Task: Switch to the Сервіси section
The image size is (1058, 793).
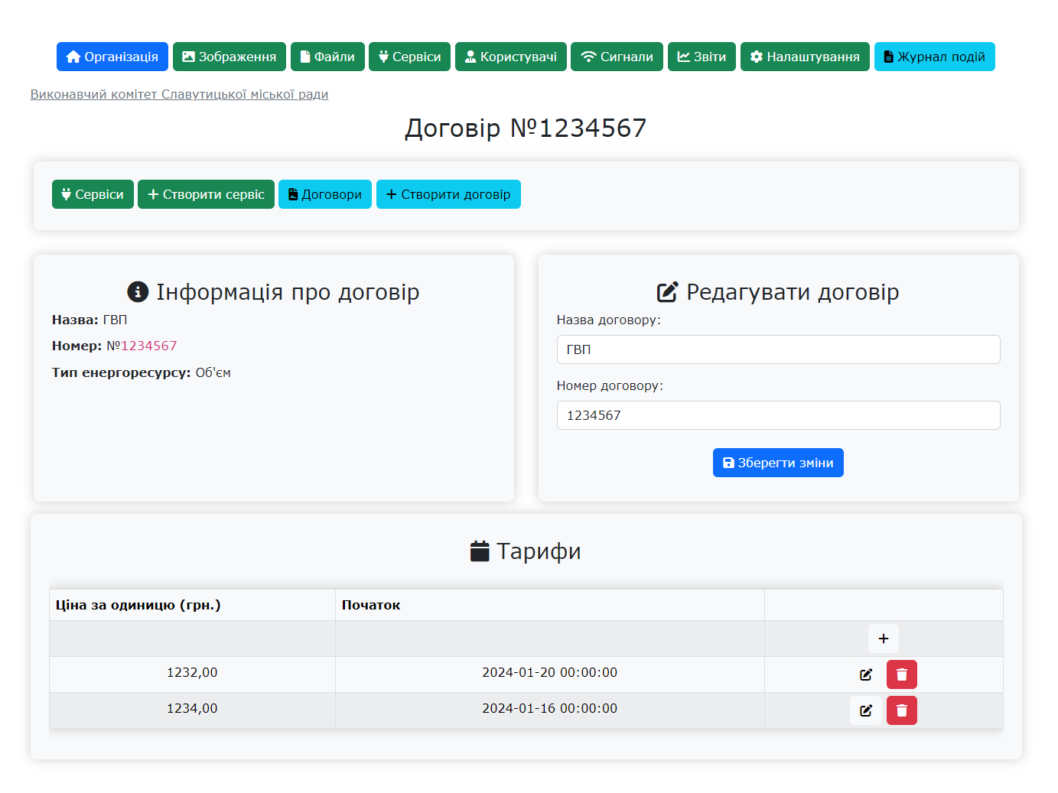Action: click(93, 194)
